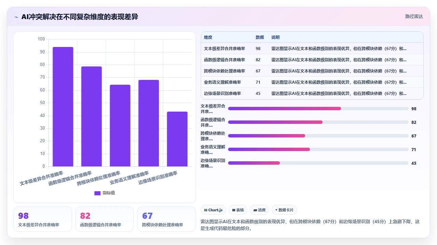Click the 说明 column header in the table
This screenshot has width=437, height=245.
276,37
